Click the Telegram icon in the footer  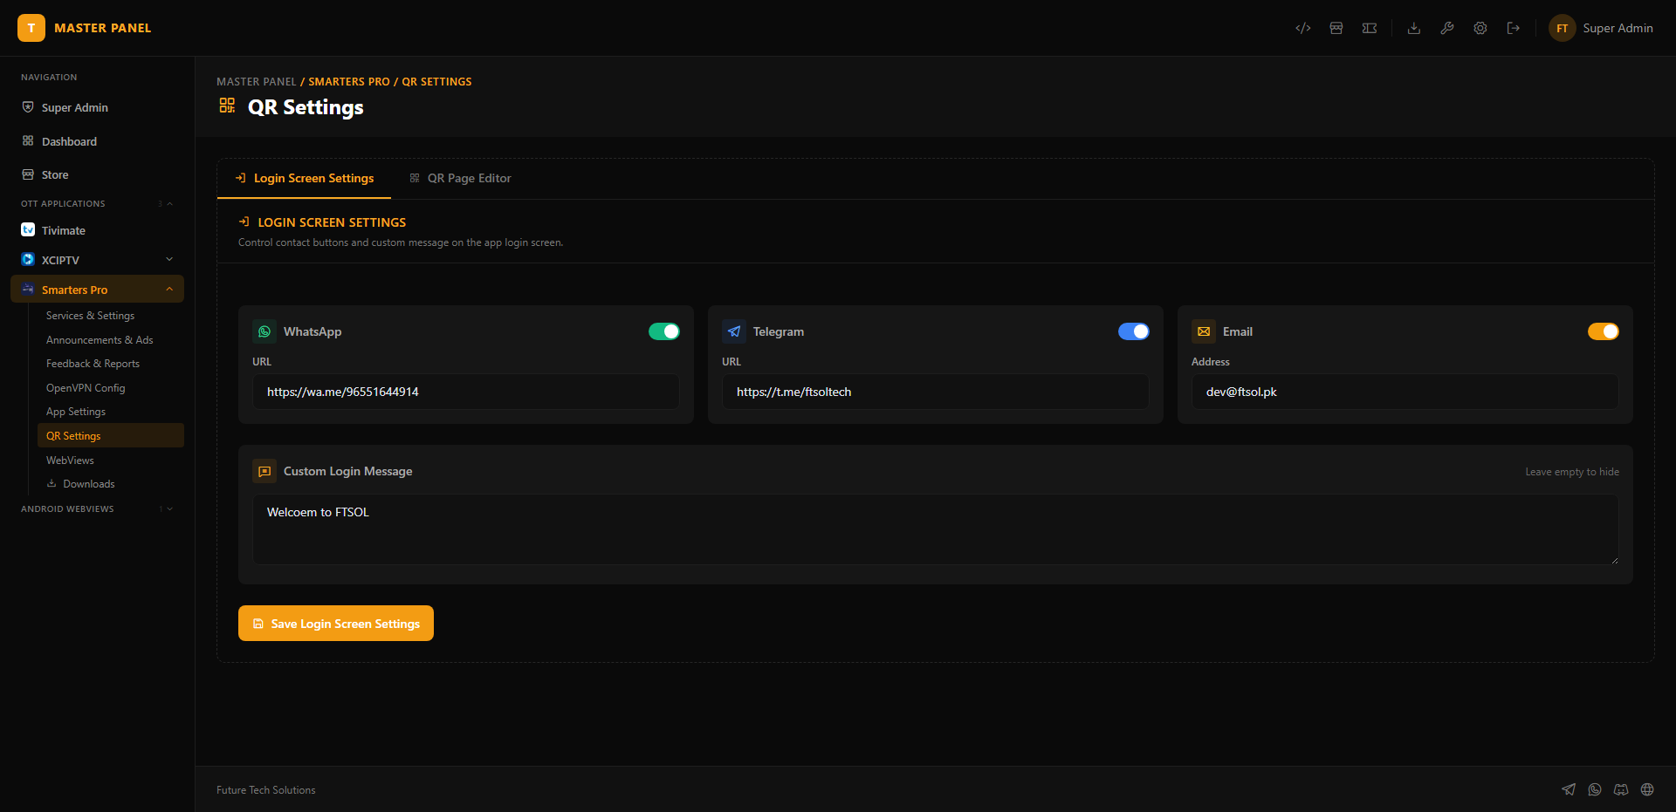[1569, 789]
